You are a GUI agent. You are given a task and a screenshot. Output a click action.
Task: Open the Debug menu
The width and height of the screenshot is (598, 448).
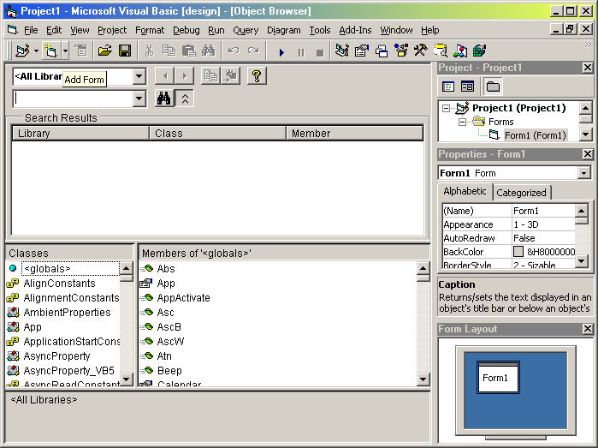pyautogui.click(x=187, y=30)
